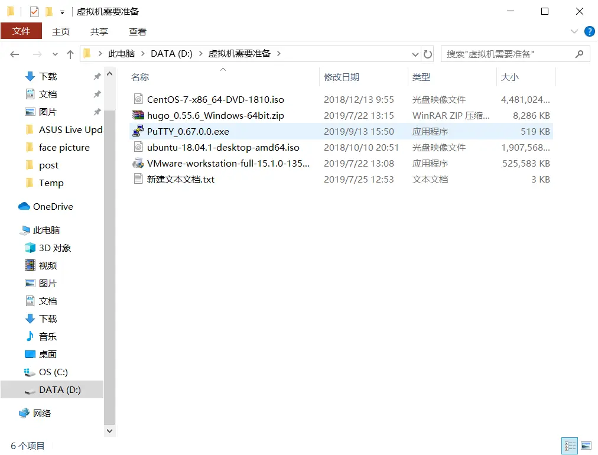Click the VMware workstation installer icon
This screenshot has width=598, height=455.
[138, 163]
